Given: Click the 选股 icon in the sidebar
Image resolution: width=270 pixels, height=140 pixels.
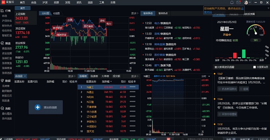Looking at the screenshot, I should (x=2, y=108).
